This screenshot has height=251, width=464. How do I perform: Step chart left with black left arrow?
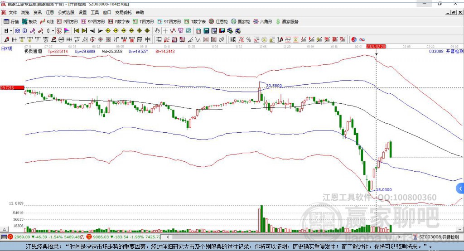[x=92, y=31]
